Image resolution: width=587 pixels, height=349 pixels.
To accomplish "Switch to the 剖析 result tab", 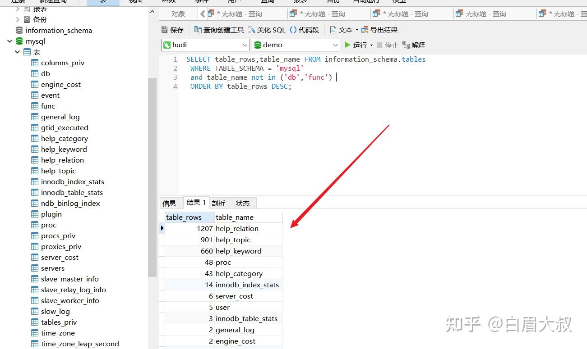I will coord(218,203).
